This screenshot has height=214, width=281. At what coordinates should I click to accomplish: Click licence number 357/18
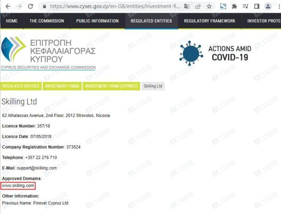(44, 126)
